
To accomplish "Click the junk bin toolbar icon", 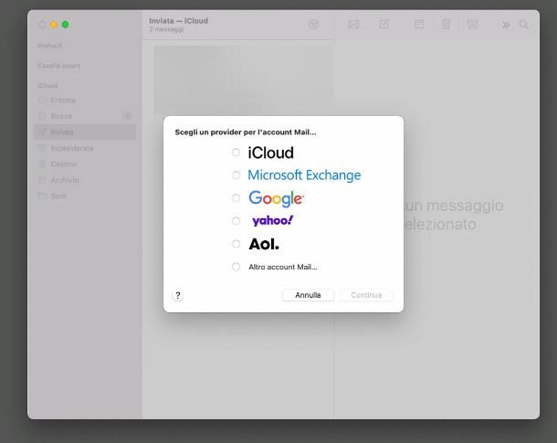I will (x=472, y=24).
